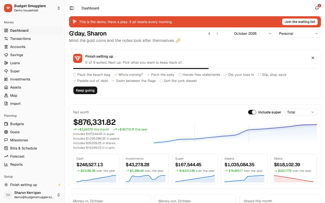Click the Accounts bank icon
The width and height of the screenshot is (325, 203).
pyautogui.click(x=6, y=47)
